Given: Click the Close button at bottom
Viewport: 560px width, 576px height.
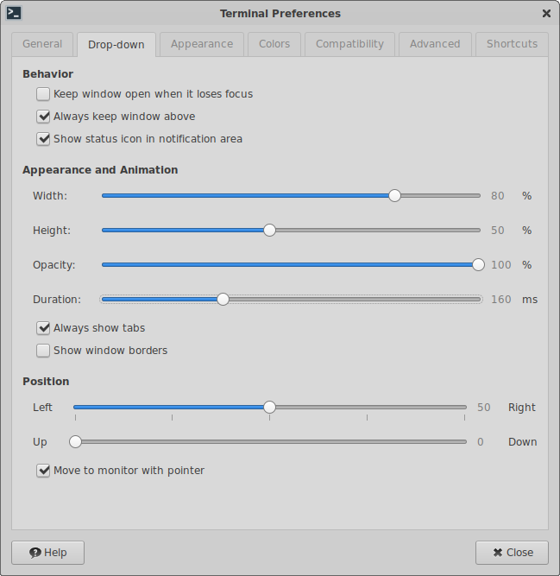Looking at the screenshot, I should [x=512, y=553].
